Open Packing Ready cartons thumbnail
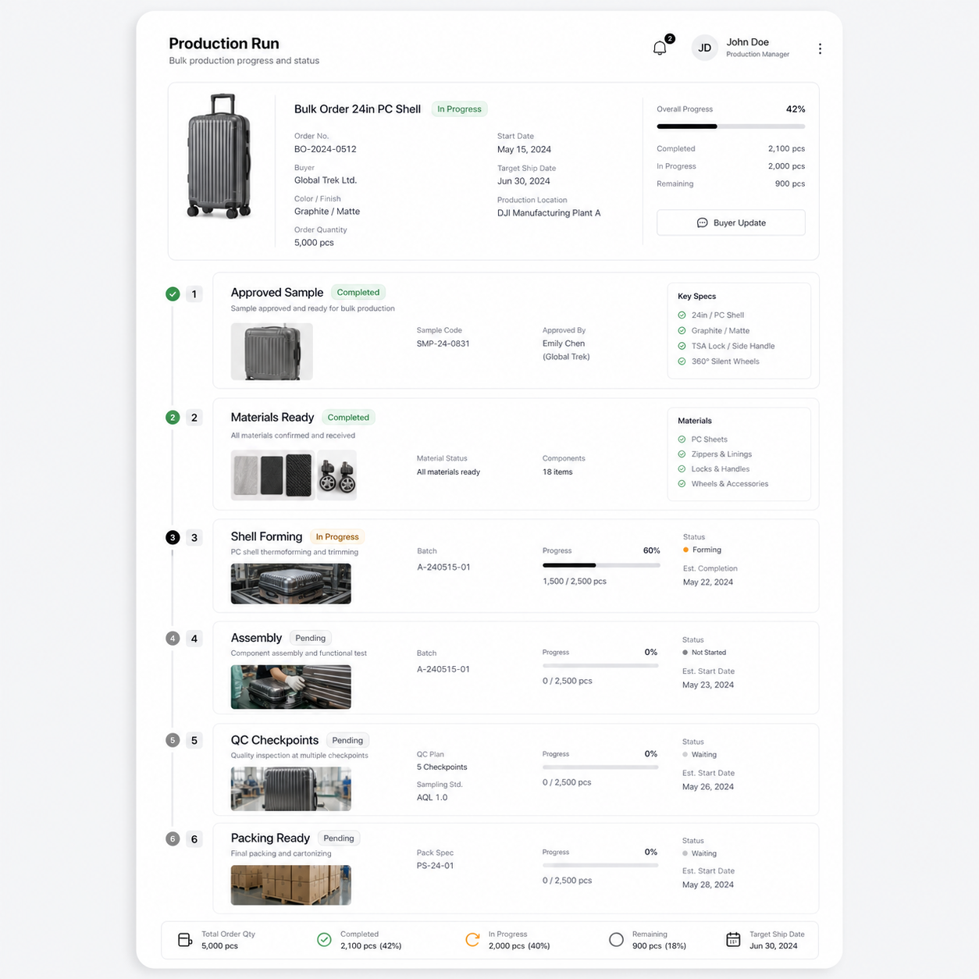The height and width of the screenshot is (979, 979). point(291,885)
